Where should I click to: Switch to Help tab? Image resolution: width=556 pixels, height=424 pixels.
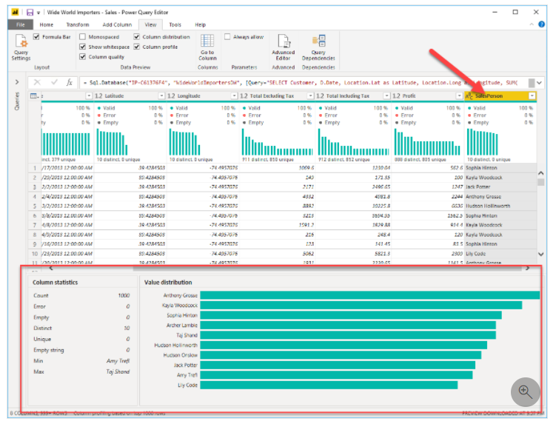click(200, 24)
